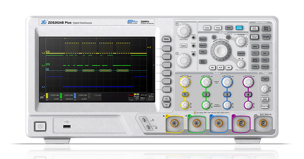Click the red Stop status indicator on screen

(131, 95)
